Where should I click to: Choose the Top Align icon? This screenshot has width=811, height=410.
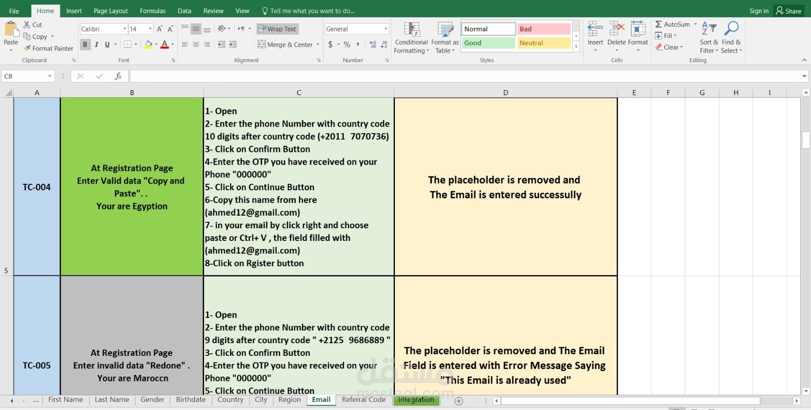point(185,29)
